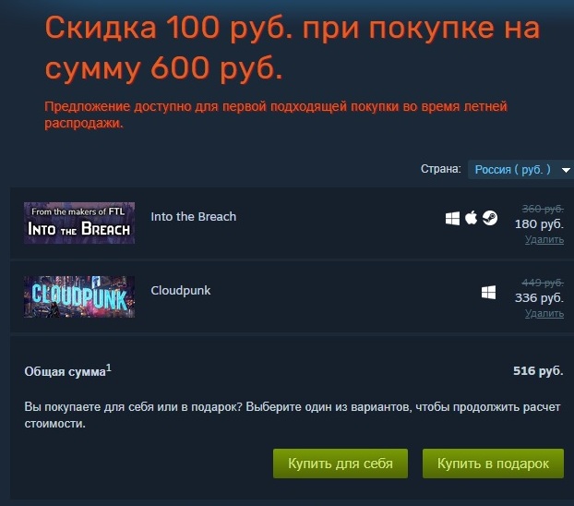This screenshot has width=574, height=506.
Task: Open the Into the Breach thumbnail
Action: click(79, 223)
